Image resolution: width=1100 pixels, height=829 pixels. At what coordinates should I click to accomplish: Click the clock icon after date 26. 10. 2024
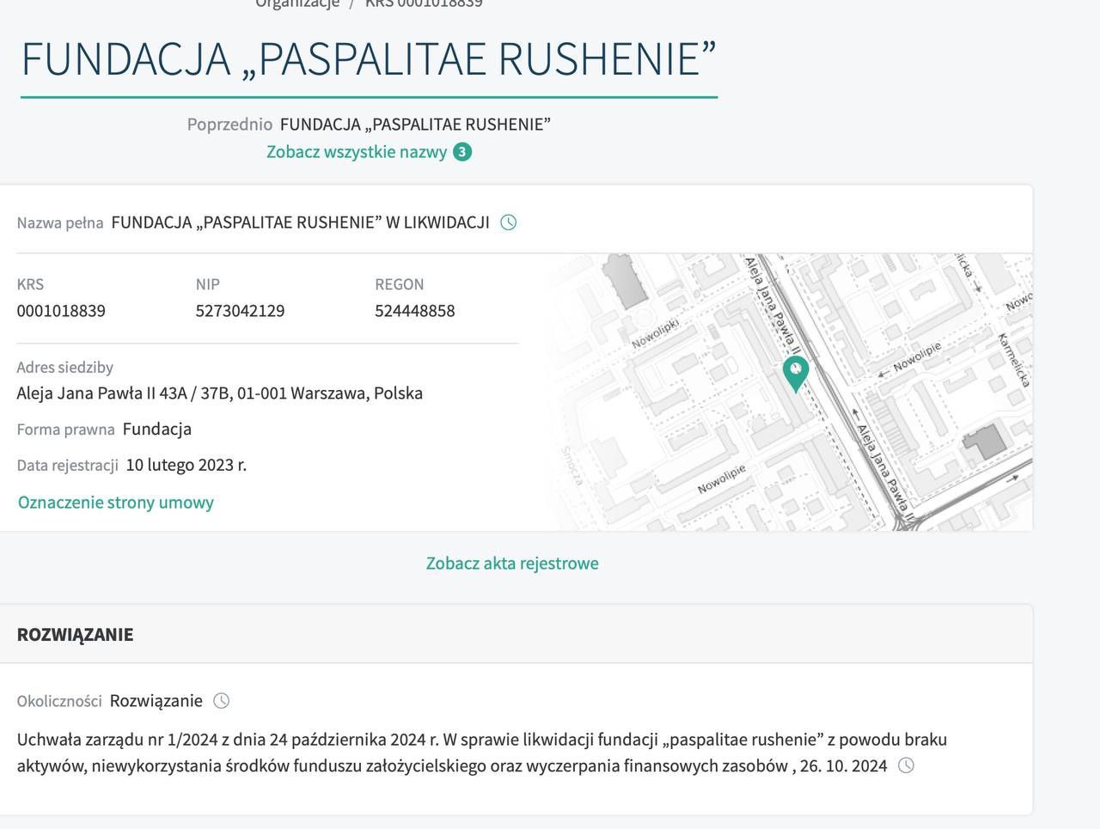pyautogui.click(x=905, y=765)
